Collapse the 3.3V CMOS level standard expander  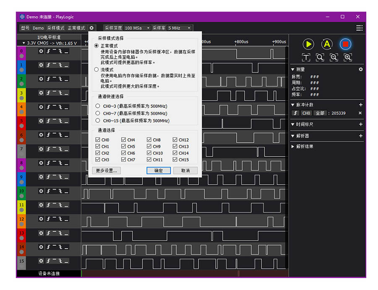pos(23,42)
